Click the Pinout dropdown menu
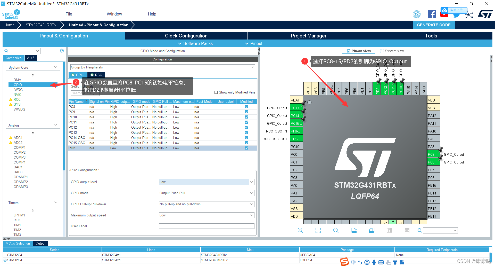This screenshot has width=495, height=266. (x=254, y=43)
